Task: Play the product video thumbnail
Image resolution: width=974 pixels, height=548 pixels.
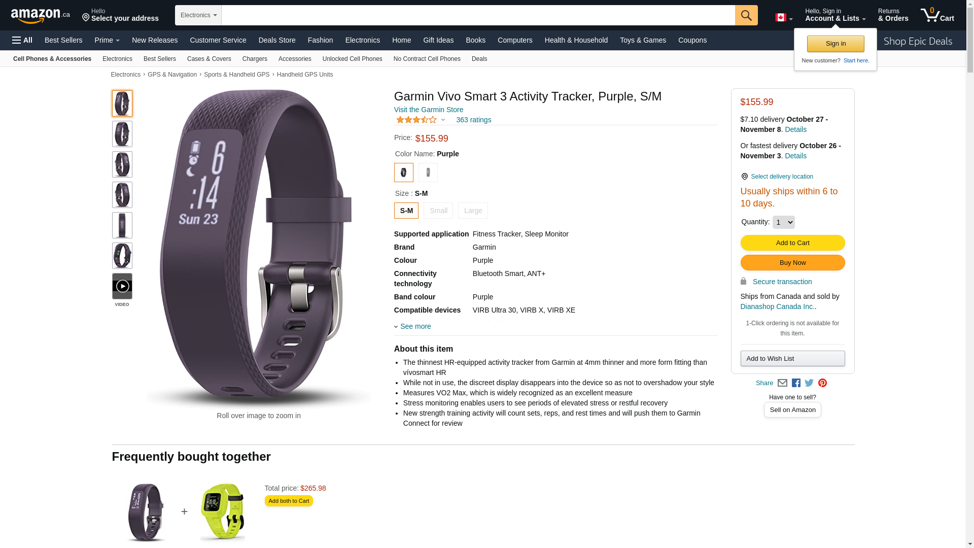Action: pyautogui.click(x=122, y=286)
